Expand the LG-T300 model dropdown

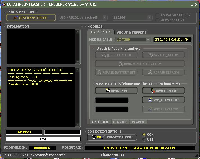(x=148, y=40)
